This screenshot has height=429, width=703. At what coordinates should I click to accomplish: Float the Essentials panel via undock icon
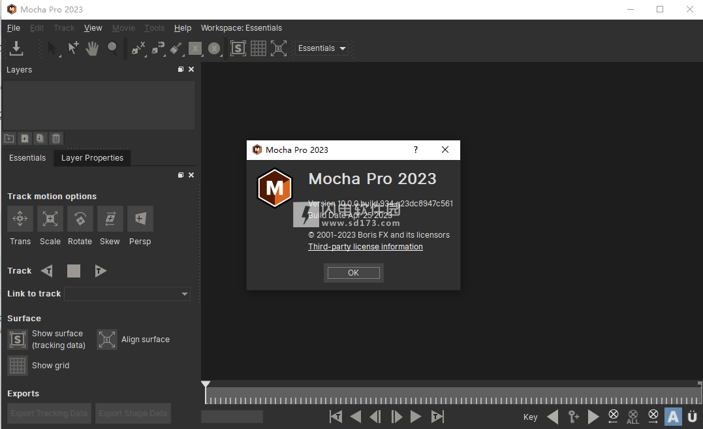(x=181, y=175)
